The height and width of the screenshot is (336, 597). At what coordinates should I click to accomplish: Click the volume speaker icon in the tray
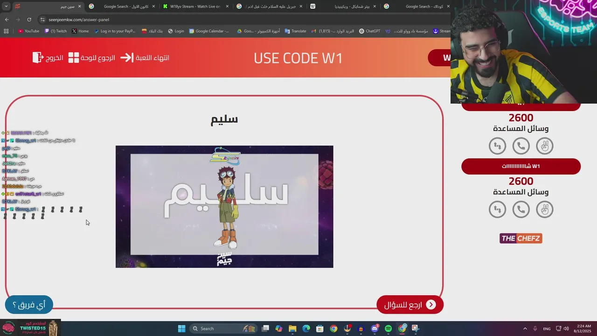click(x=566, y=329)
